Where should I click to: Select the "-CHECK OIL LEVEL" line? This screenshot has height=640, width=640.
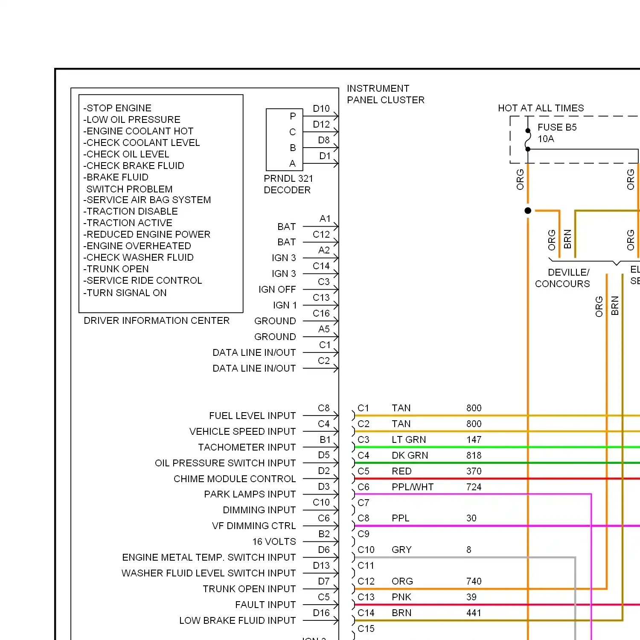(126, 154)
